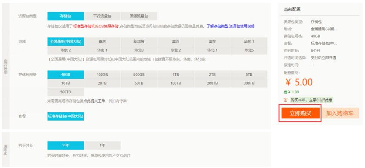Image resolution: width=365 pixels, height=168 pixels.
Task: Click the 支付后立即开通 activation value
Action: [x=323, y=57]
